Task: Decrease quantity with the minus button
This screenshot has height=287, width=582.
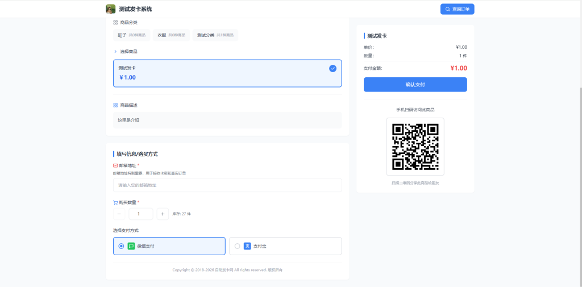Action: click(x=119, y=214)
